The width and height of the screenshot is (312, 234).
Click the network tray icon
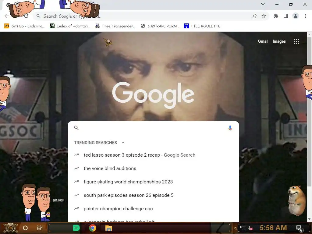(x=243, y=228)
